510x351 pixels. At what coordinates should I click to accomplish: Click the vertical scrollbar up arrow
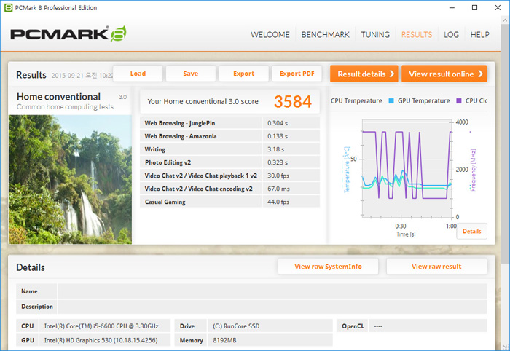point(505,20)
